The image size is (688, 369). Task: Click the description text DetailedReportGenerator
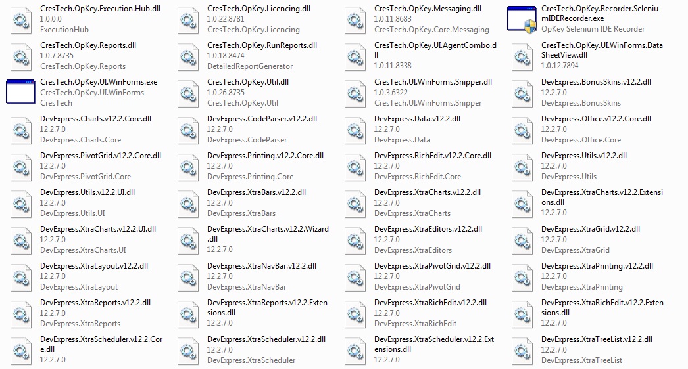click(x=250, y=66)
